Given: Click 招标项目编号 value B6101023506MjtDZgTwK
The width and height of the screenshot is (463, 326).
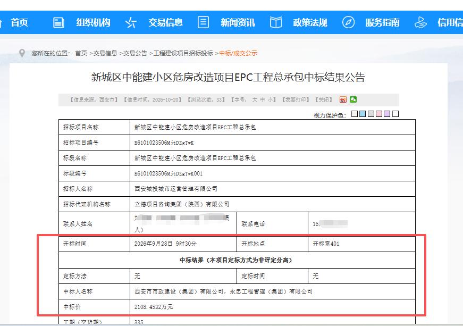Looking at the screenshot, I should point(164,143).
